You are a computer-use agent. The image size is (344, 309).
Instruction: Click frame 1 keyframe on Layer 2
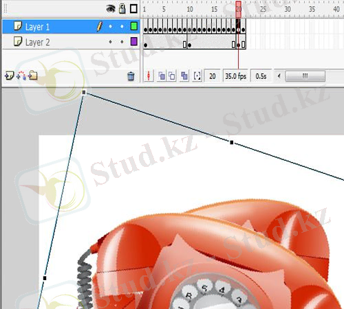point(145,45)
